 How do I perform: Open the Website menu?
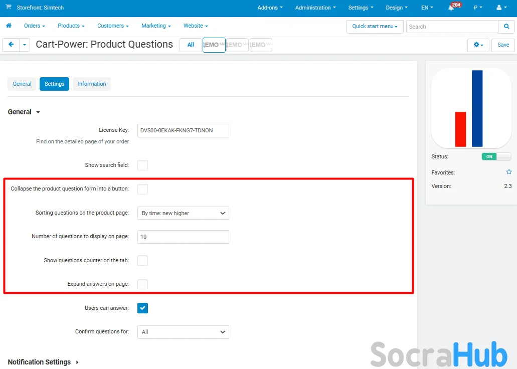196,26
